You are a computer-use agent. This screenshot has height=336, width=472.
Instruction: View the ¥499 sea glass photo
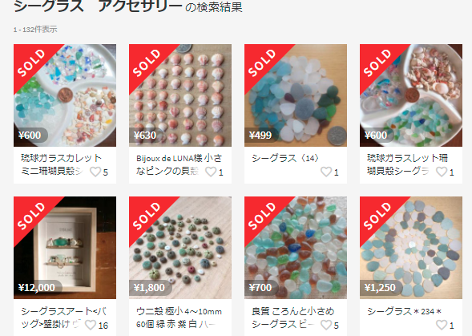pos(296,95)
